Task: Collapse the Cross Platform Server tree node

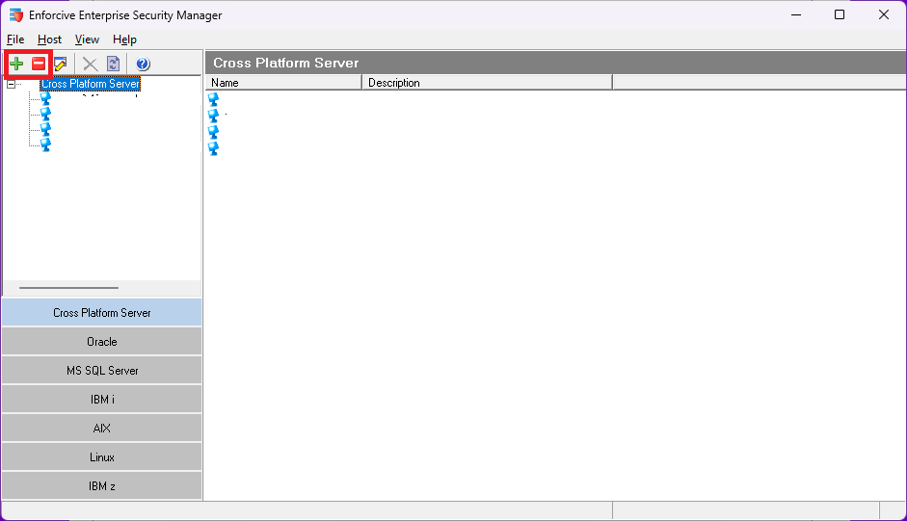Action: [x=11, y=85]
